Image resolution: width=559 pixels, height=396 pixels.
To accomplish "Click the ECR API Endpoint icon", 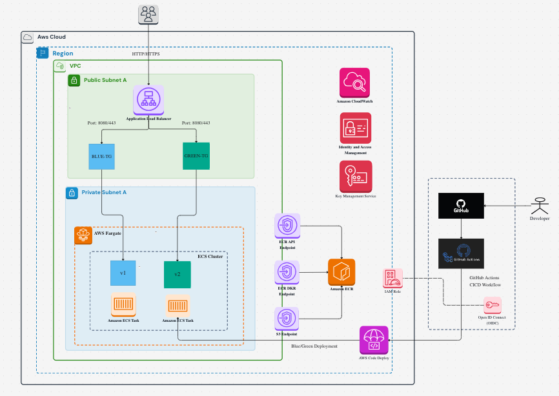I will 287,226.
